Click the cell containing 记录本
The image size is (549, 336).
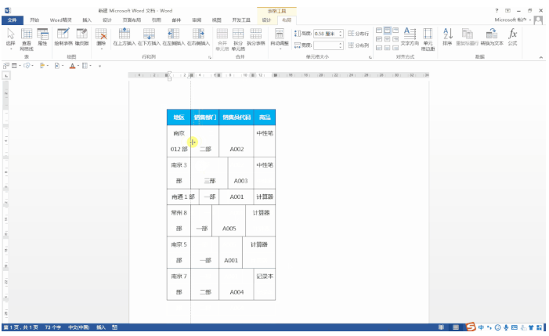click(265, 284)
